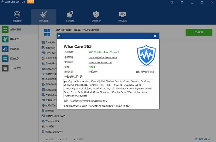Click the 用户操作历史 clock icon

[43, 84]
